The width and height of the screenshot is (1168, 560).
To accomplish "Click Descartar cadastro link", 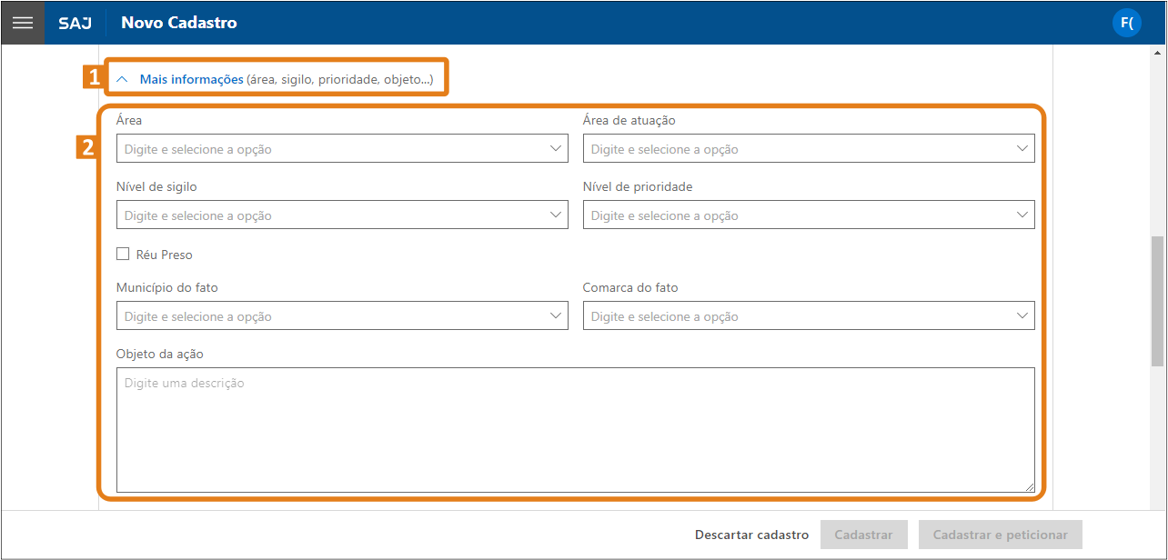I will tap(751, 535).
